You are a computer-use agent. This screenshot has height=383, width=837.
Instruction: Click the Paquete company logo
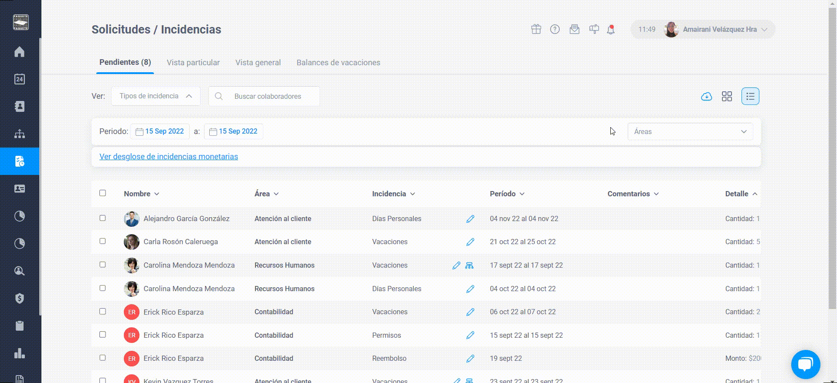(20, 22)
